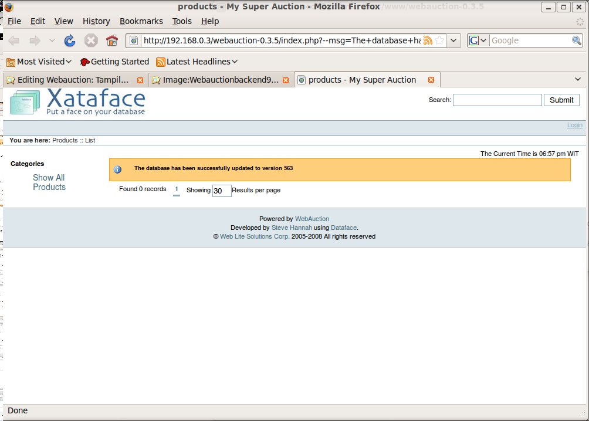
Task: Click the Xataface Search text field
Action: pyautogui.click(x=497, y=100)
